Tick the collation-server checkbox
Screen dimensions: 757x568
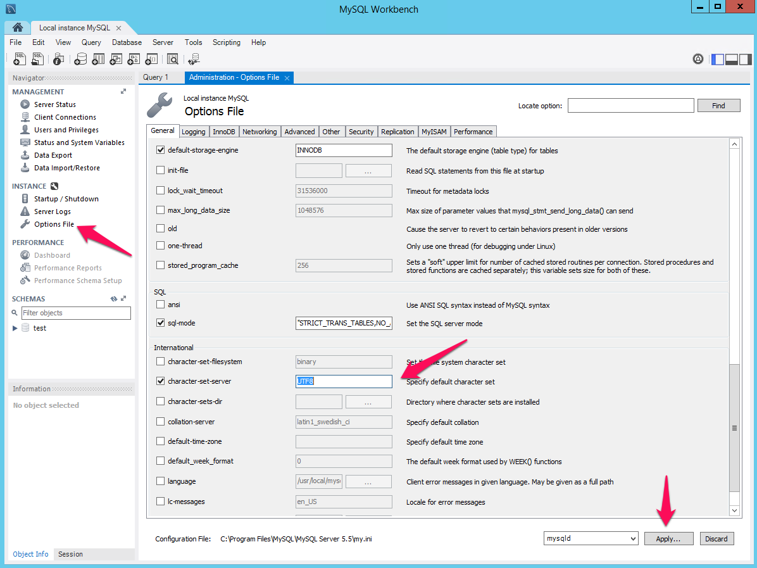(x=160, y=422)
